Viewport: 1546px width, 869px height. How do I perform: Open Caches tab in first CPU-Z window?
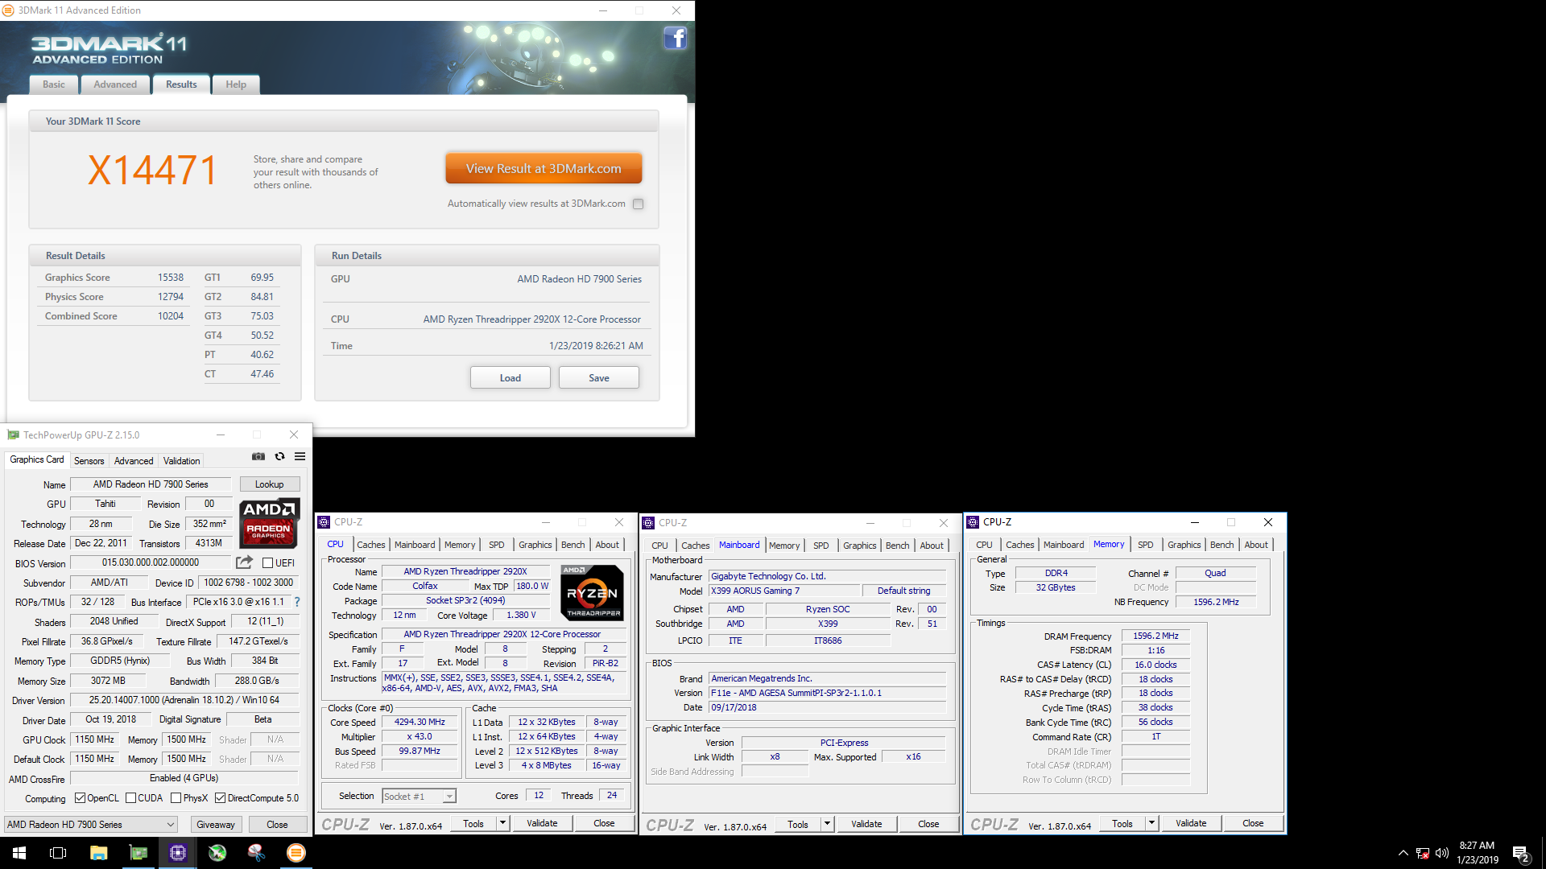coord(371,545)
